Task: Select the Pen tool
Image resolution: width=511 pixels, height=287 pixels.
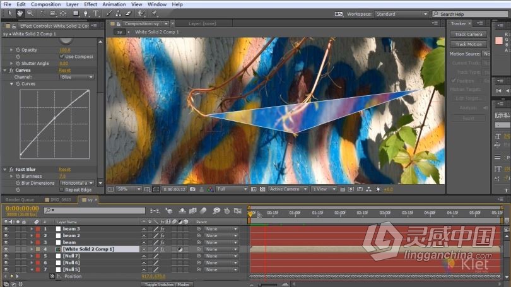Action: (85, 13)
